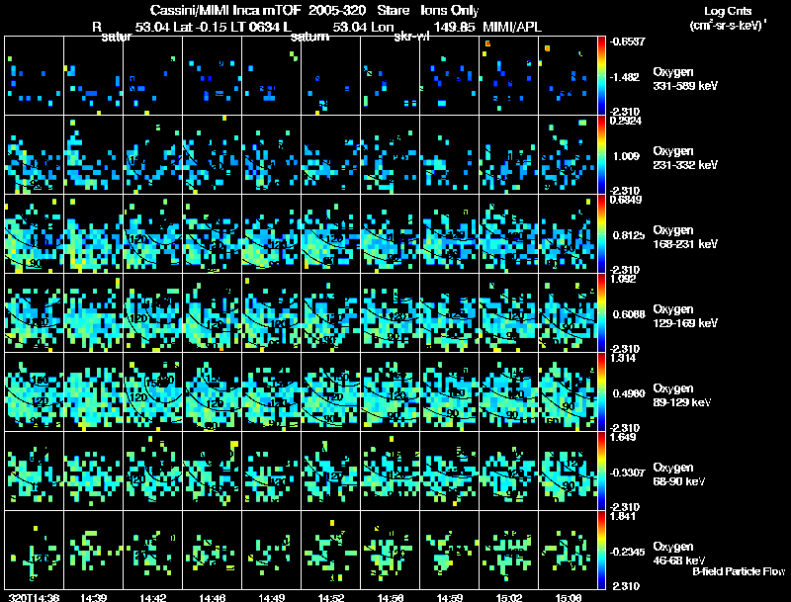Click the 14:56 time axis label
Viewport: 791px width, 602px height.
click(x=390, y=597)
